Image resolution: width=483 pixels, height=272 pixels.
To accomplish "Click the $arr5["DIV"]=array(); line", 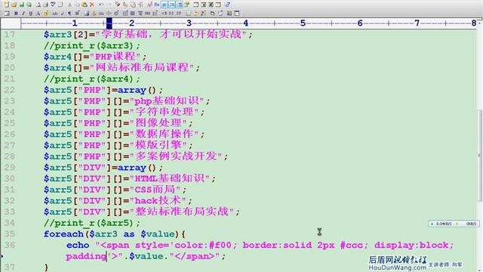I will coord(103,168).
